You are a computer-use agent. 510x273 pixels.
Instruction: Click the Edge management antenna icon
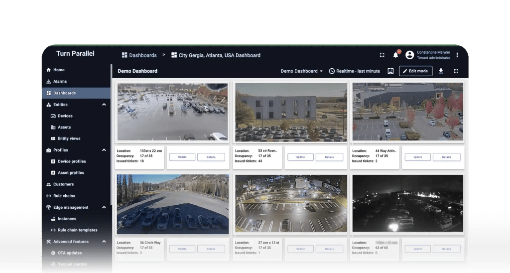tap(49, 207)
